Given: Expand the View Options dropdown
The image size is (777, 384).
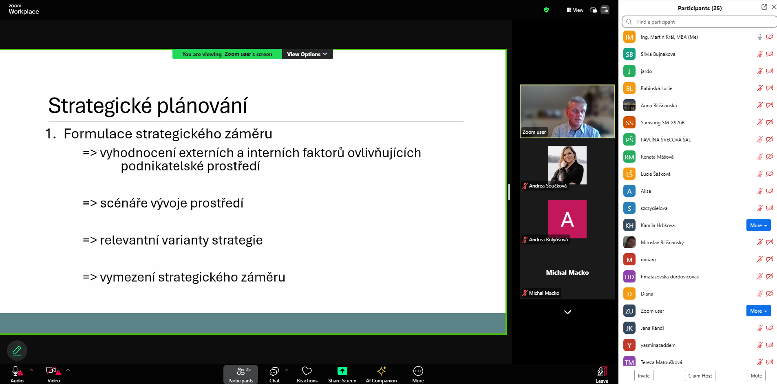Looking at the screenshot, I should [307, 54].
